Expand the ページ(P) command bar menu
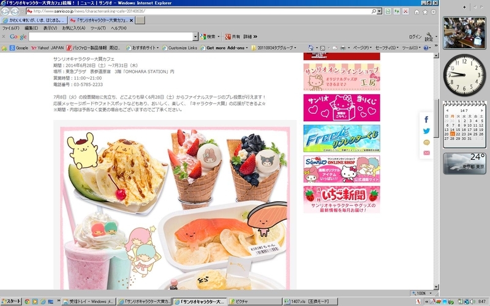 pyautogui.click(x=362, y=48)
